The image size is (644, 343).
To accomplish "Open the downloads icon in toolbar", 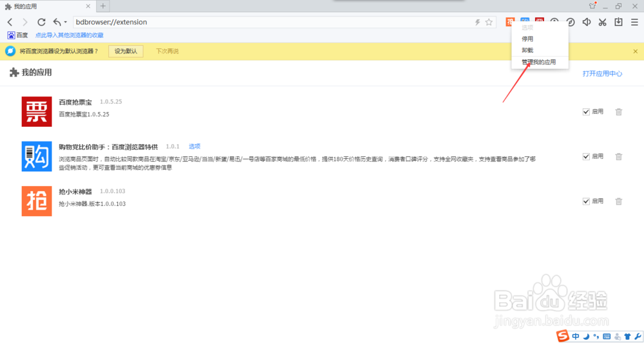I will (618, 22).
